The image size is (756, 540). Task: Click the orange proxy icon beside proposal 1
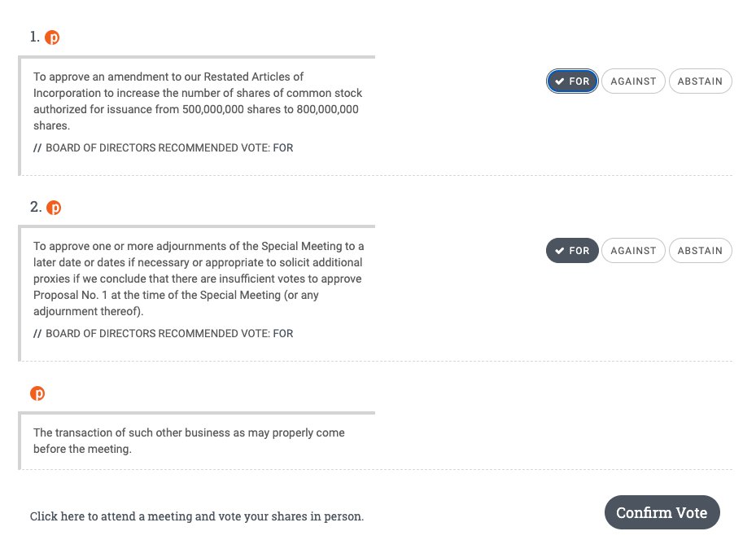[52, 37]
